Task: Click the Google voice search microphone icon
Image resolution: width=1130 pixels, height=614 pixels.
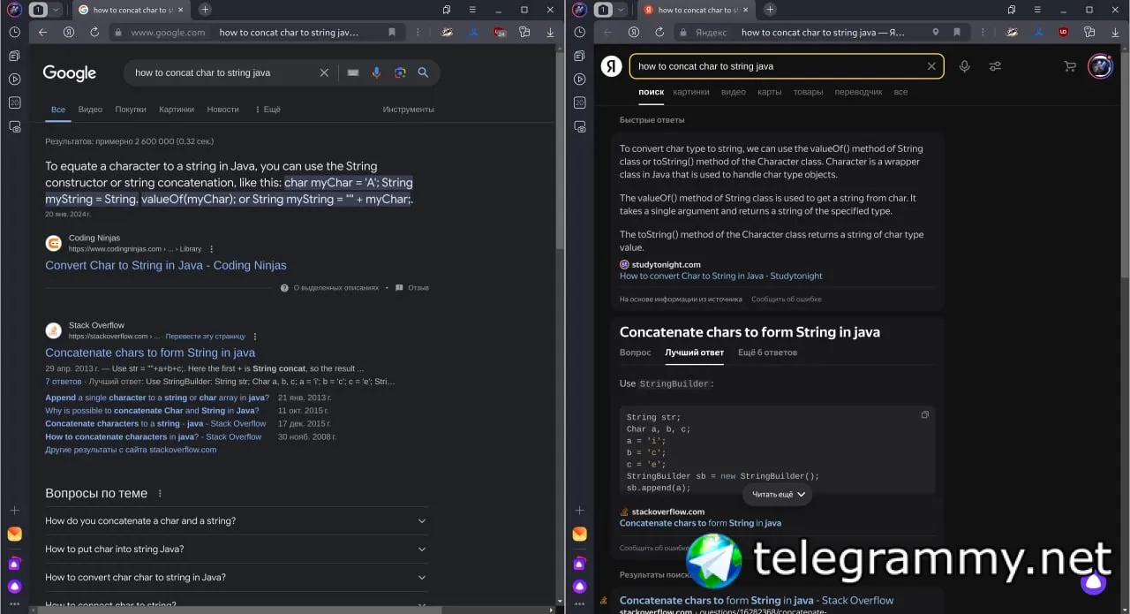Action: 376,72
